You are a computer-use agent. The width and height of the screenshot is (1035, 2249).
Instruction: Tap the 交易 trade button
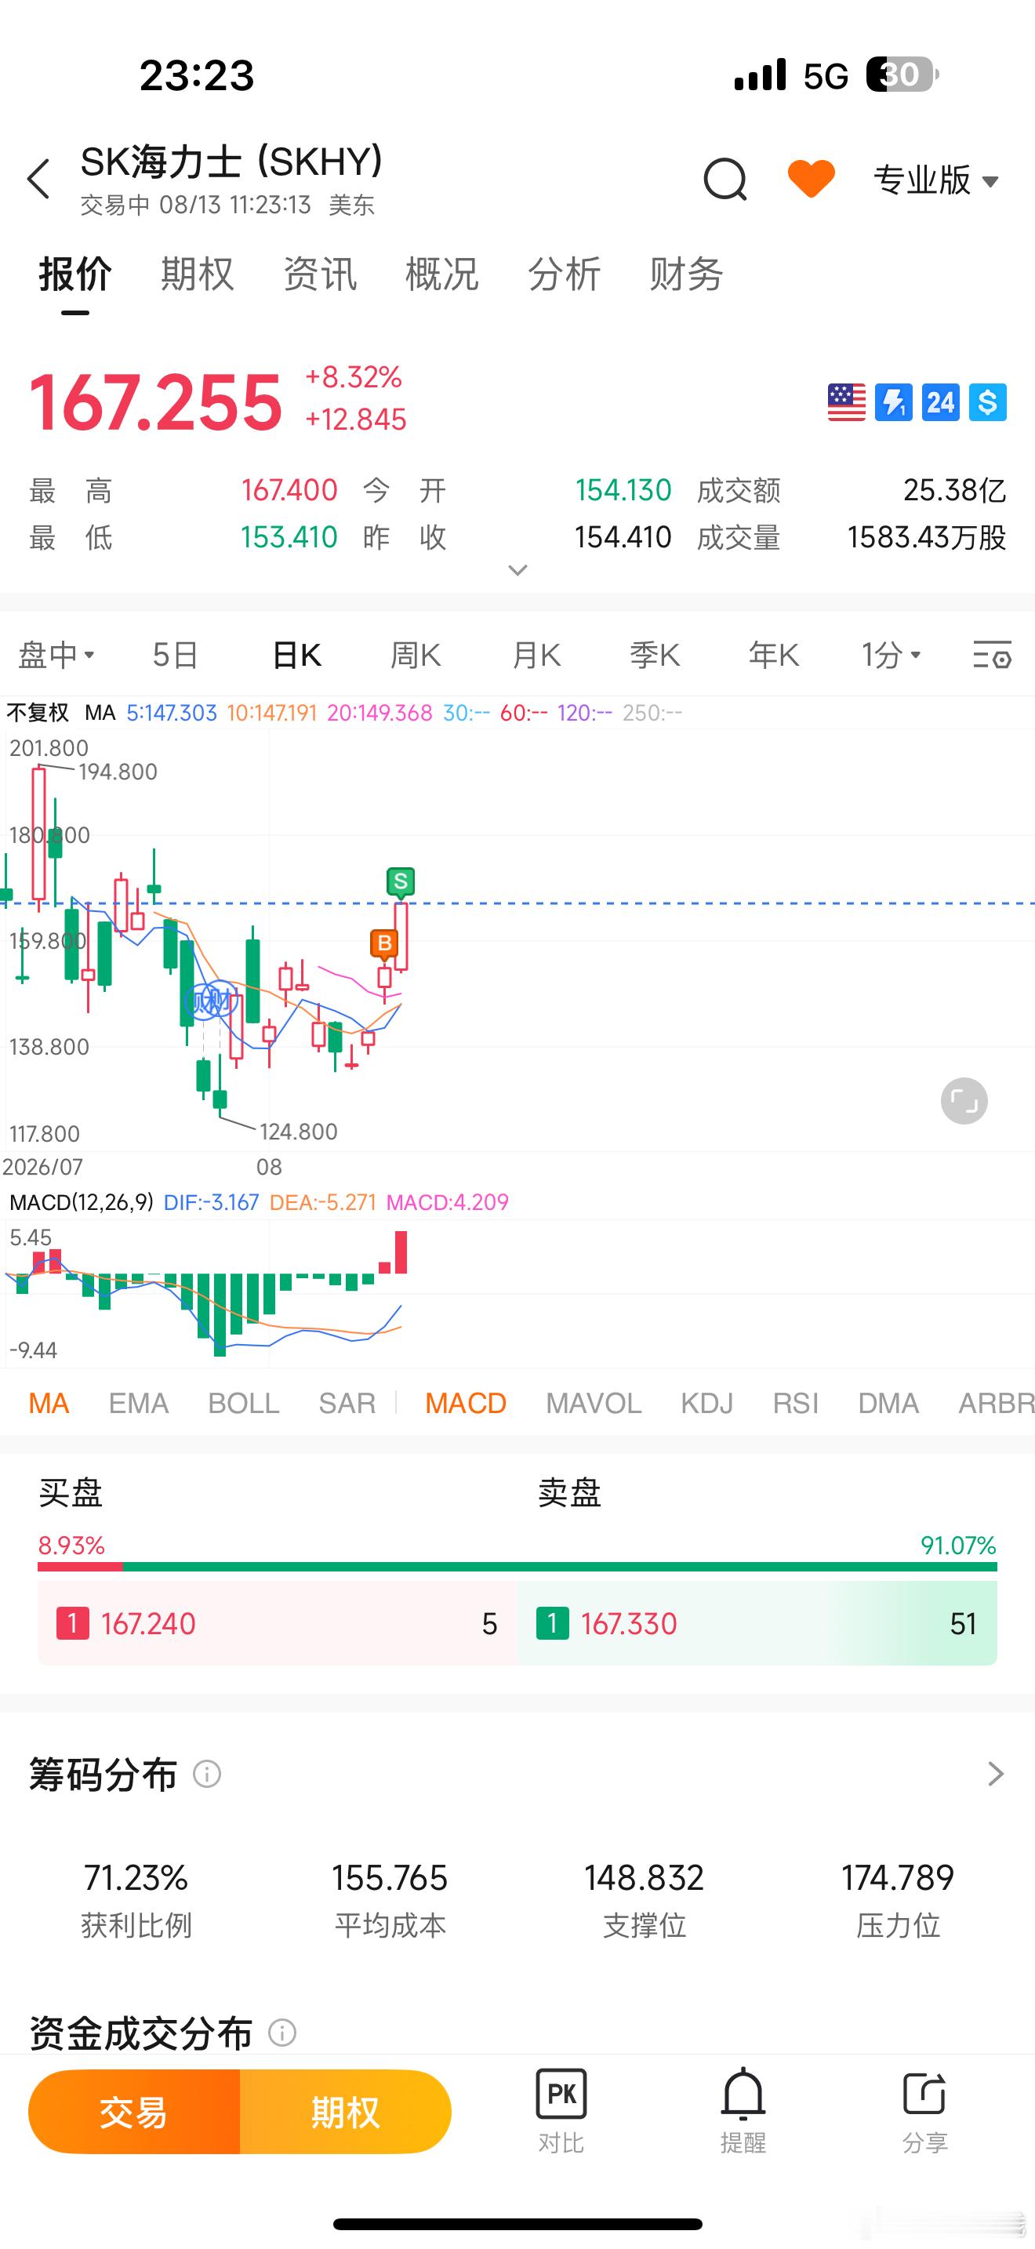(134, 2113)
